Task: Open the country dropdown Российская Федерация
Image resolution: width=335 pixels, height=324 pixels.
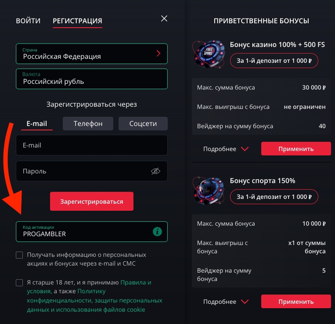Action: coord(91,54)
